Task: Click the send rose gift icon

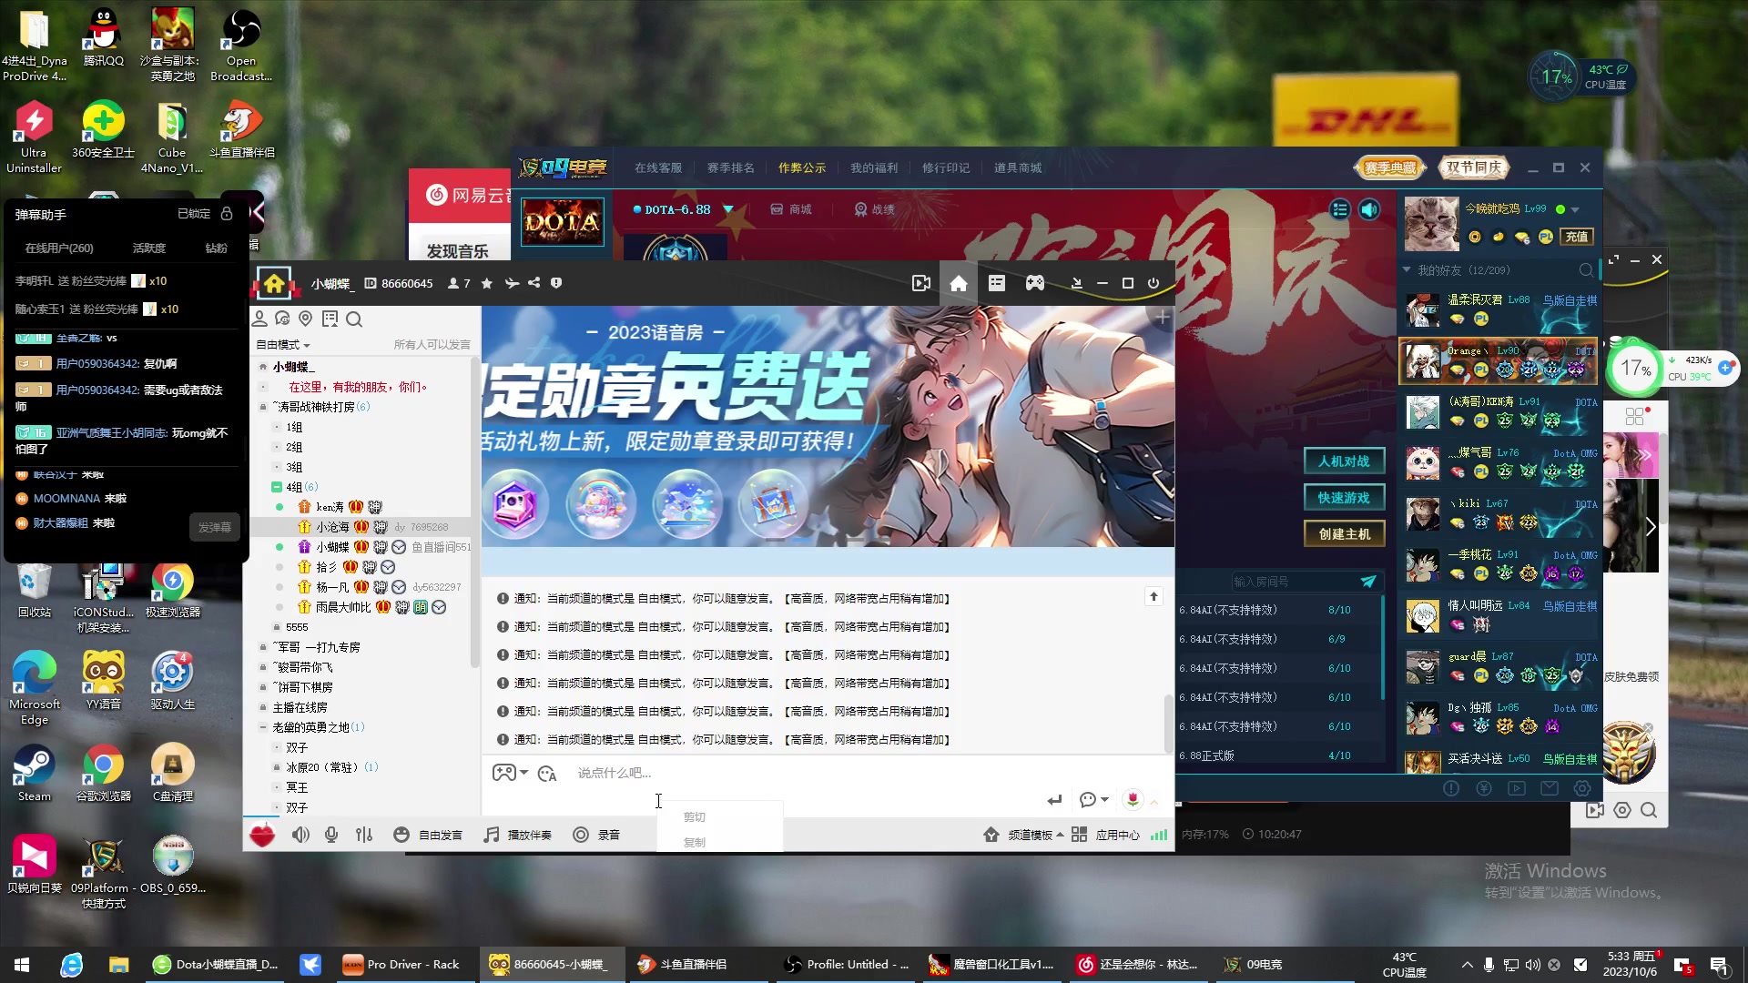Action: click(x=1133, y=799)
